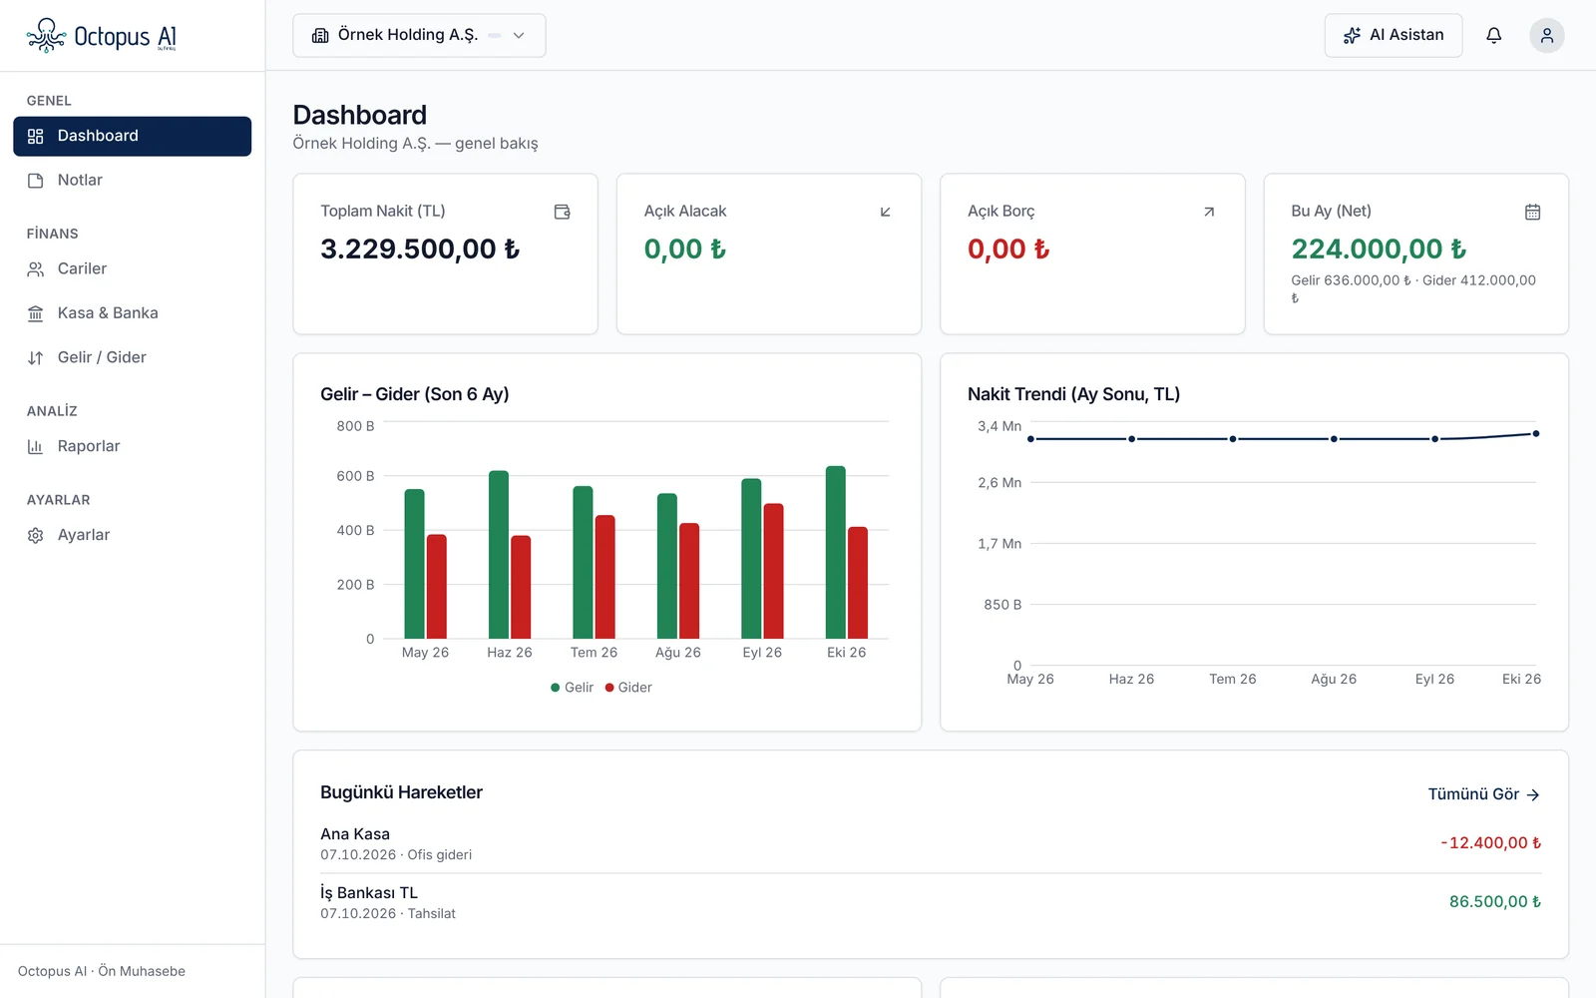The height and width of the screenshot is (998, 1596).
Task: Open the Notlar page
Action: tap(132, 181)
